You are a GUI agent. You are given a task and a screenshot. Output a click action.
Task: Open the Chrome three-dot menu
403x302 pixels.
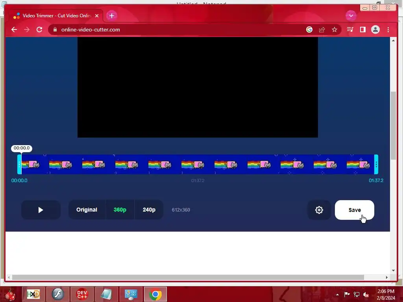click(388, 29)
